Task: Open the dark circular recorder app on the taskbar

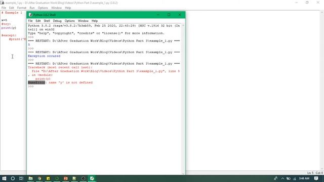Action: click(83, 178)
